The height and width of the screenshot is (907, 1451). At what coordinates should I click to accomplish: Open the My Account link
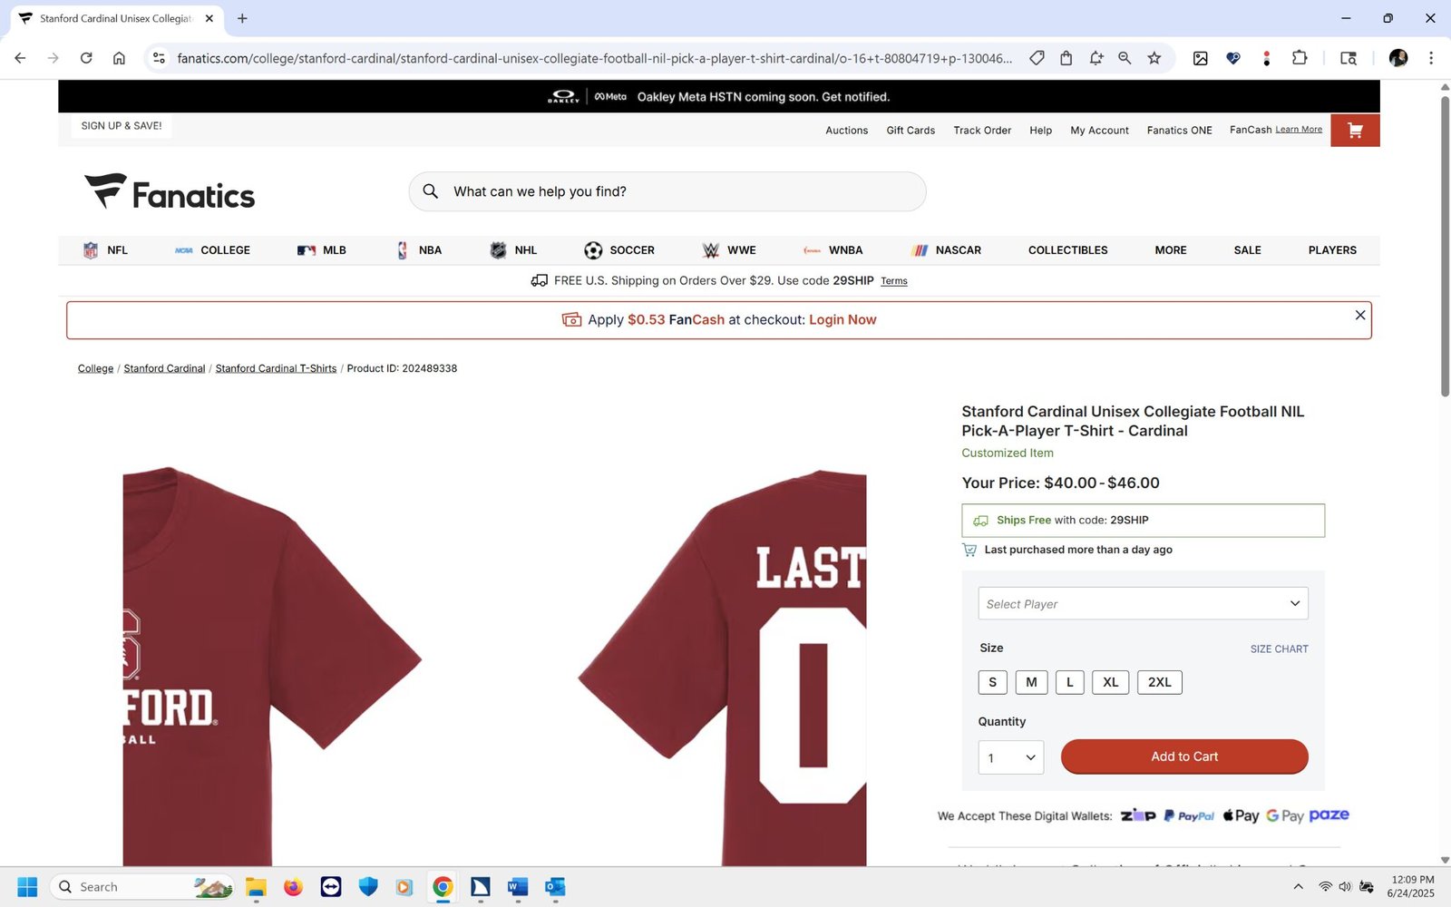click(x=1099, y=131)
